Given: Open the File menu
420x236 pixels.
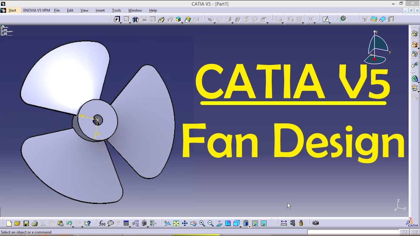Looking at the screenshot, I should pyautogui.click(x=57, y=10).
